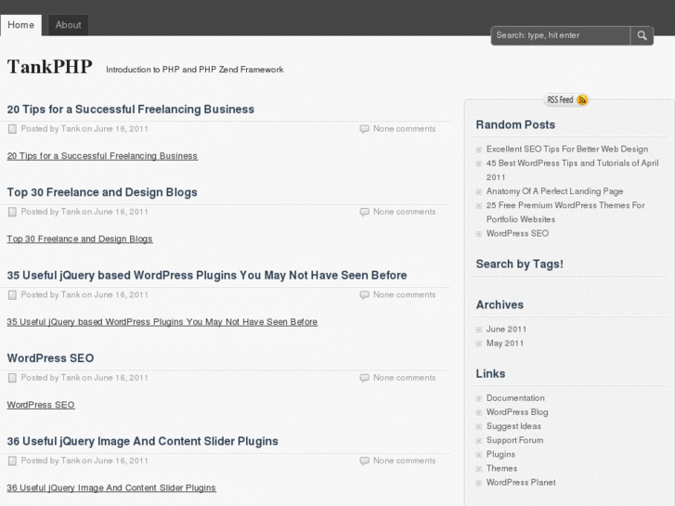Open Anatomy Of A Perfect Landing Page
675x506 pixels.
pyautogui.click(x=554, y=191)
